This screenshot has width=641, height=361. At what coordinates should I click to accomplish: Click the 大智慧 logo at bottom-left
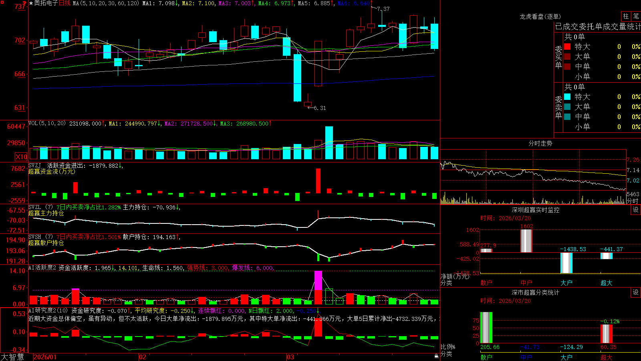pyautogui.click(x=12, y=357)
